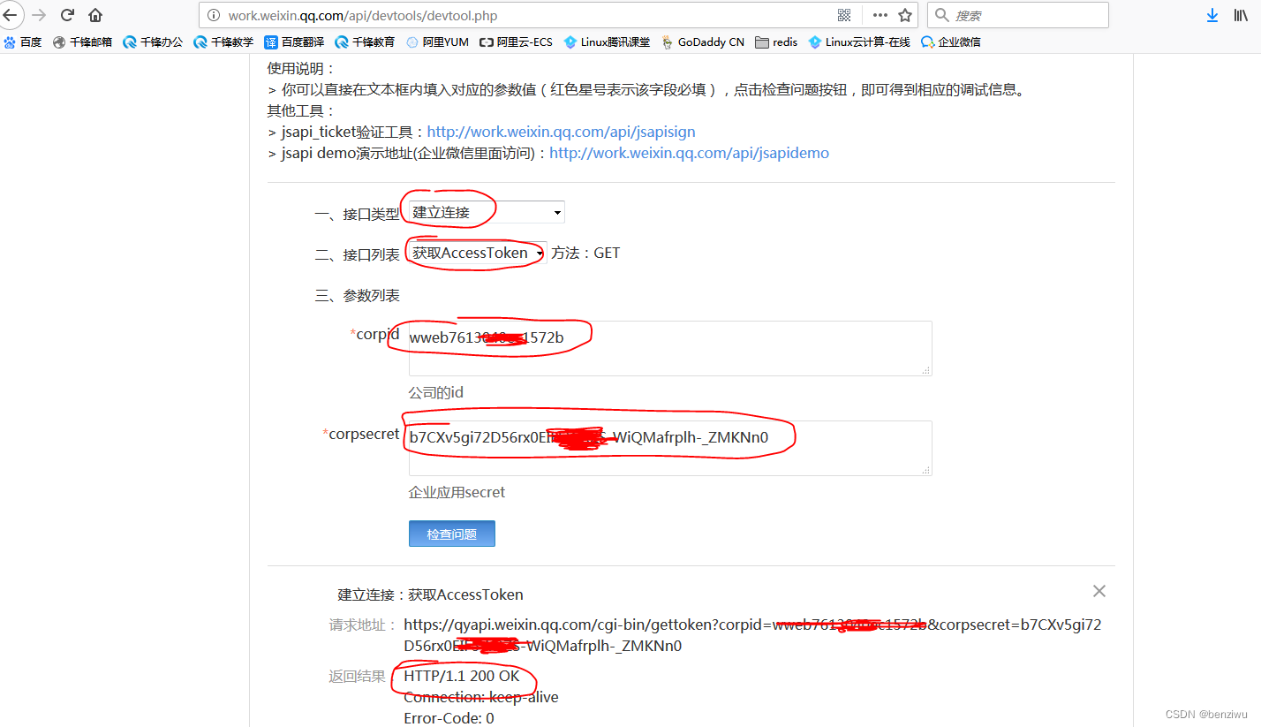1261x727 pixels.
Task: Open the Linux腾讯课堂 bookmark
Action: tap(607, 42)
